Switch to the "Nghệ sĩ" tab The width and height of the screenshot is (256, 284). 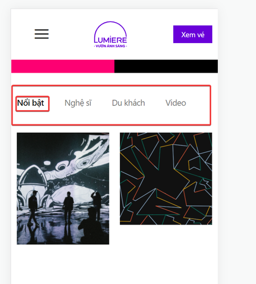78,103
